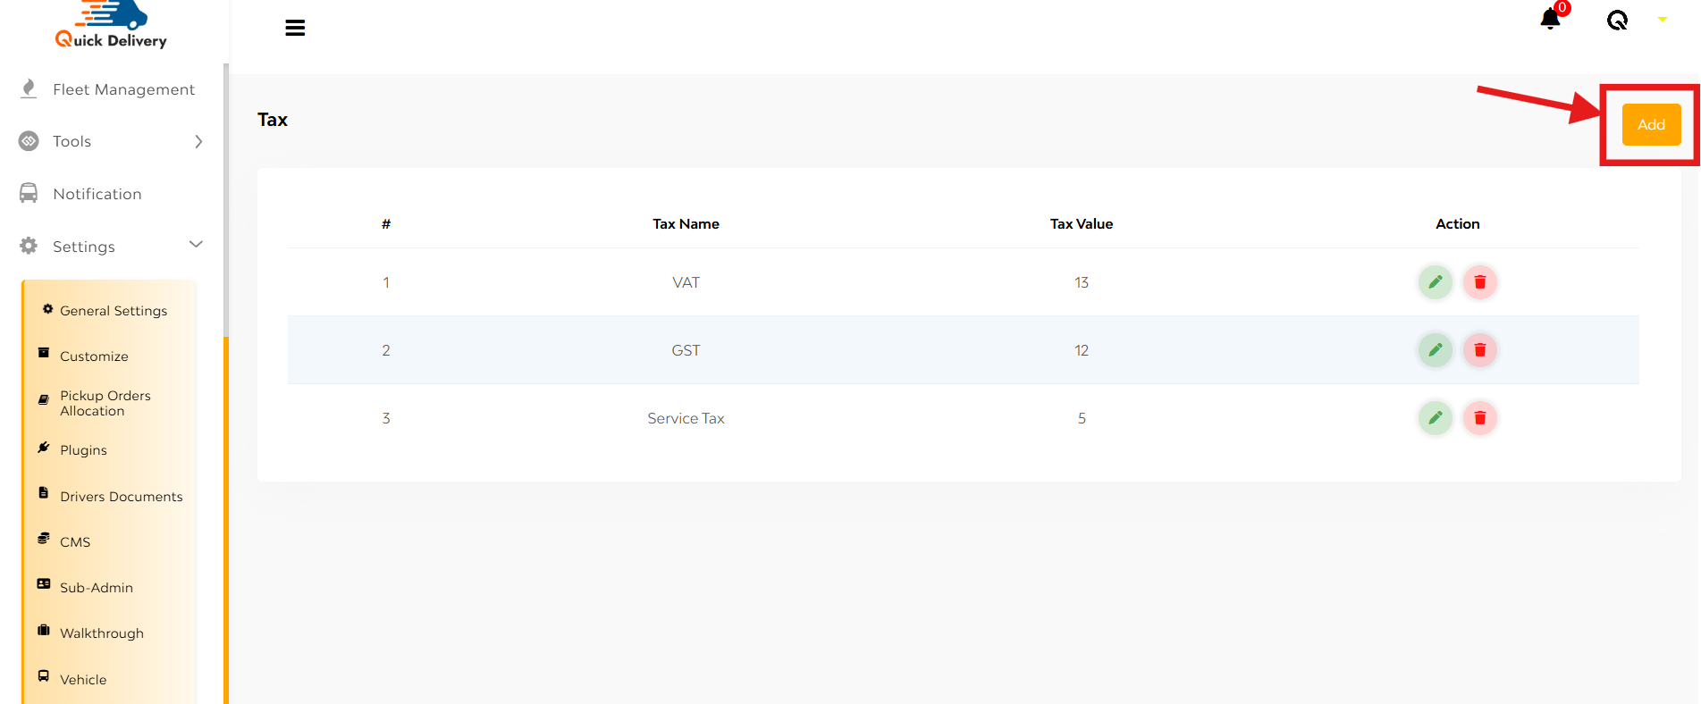Open General Settings submenu item
The height and width of the screenshot is (704, 1701).
(x=114, y=311)
